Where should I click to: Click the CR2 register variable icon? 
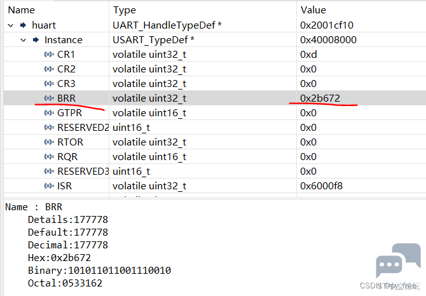49,69
